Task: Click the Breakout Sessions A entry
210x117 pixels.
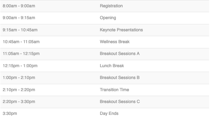Action: click(x=120, y=53)
